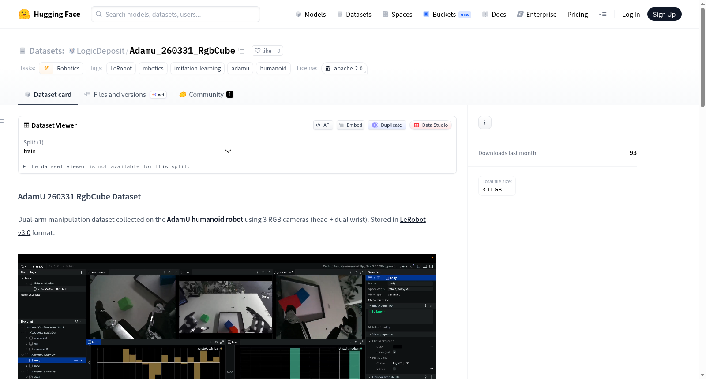This screenshot has width=706, height=379.
Task: Expand the extra navigation menu icon
Action: (602, 15)
